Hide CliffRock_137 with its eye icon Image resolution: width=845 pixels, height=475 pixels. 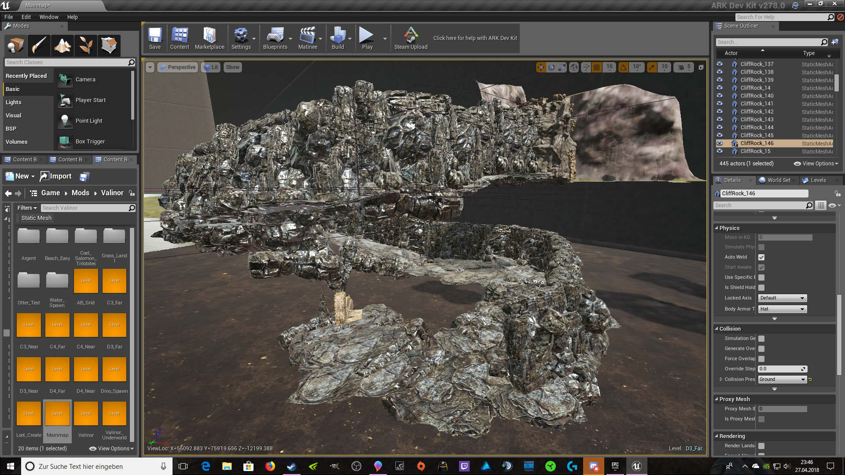(x=720, y=64)
